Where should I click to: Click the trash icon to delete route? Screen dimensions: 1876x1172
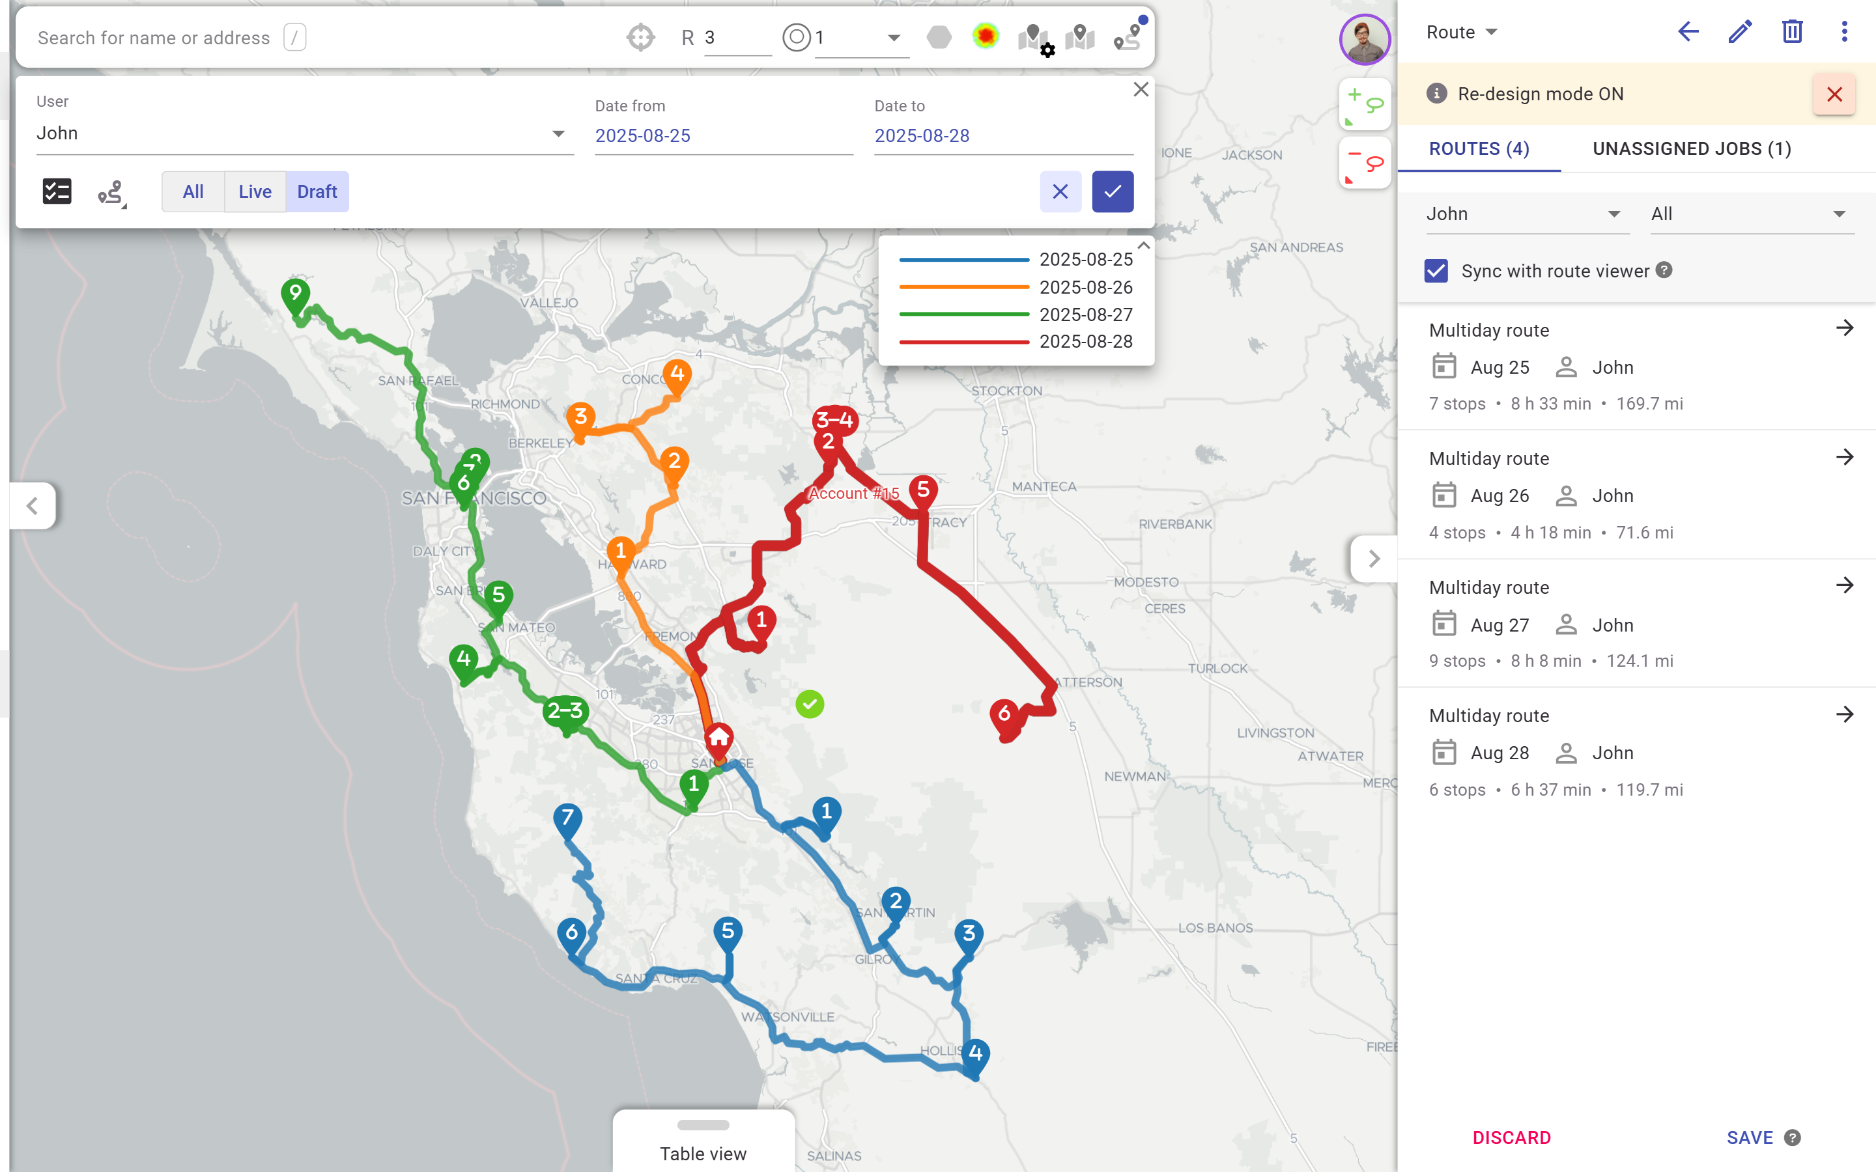[x=1791, y=32]
